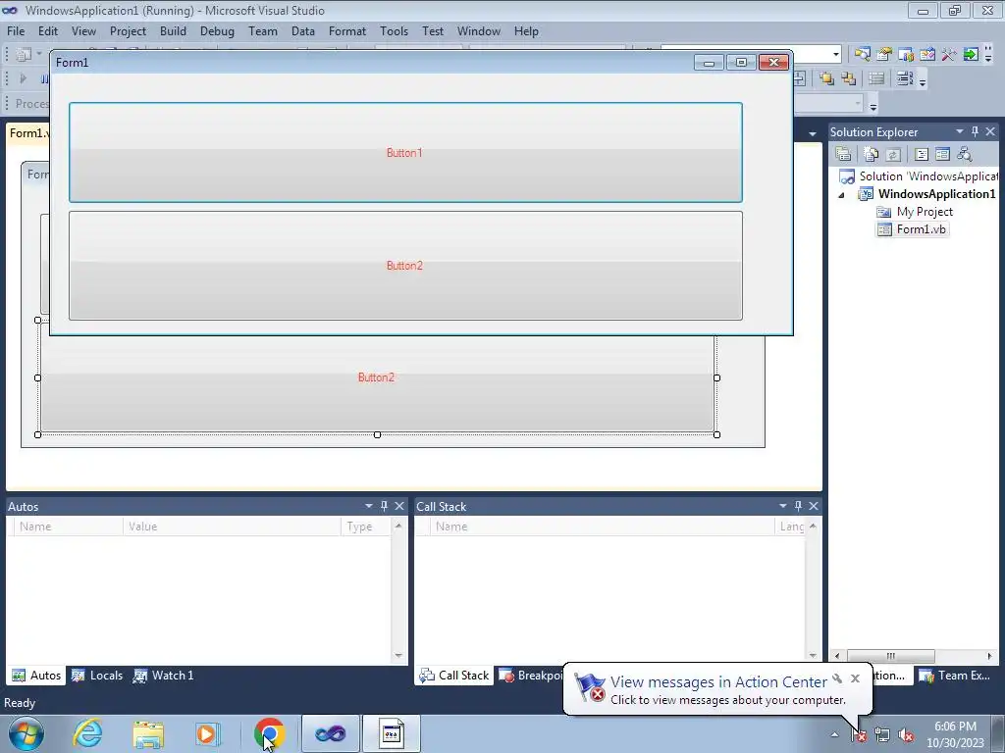Image resolution: width=1005 pixels, height=753 pixels.
Task: Open Solution Explorer from the toolbar icon
Action: tap(862, 55)
